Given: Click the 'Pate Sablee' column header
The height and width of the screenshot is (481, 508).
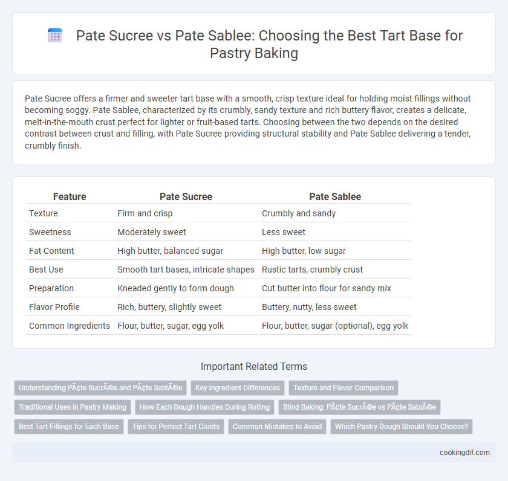Looking at the screenshot, I should (335, 196).
